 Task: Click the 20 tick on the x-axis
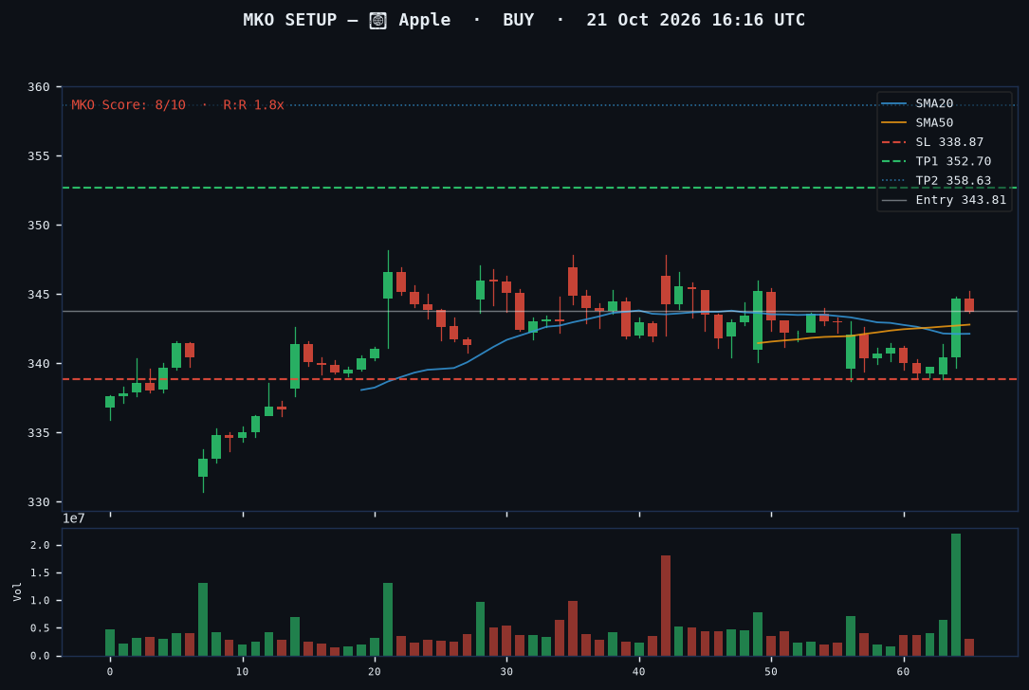click(375, 672)
